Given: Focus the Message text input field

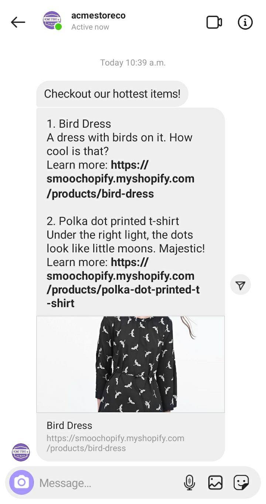Looking at the screenshot, I should (107, 483).
